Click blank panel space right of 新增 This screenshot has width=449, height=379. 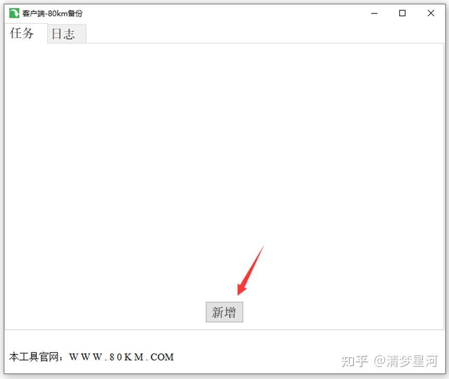[343, 312]
